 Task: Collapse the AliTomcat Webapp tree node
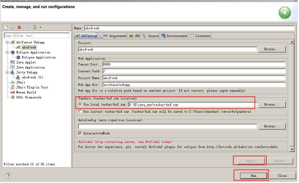tap(7, 42)
